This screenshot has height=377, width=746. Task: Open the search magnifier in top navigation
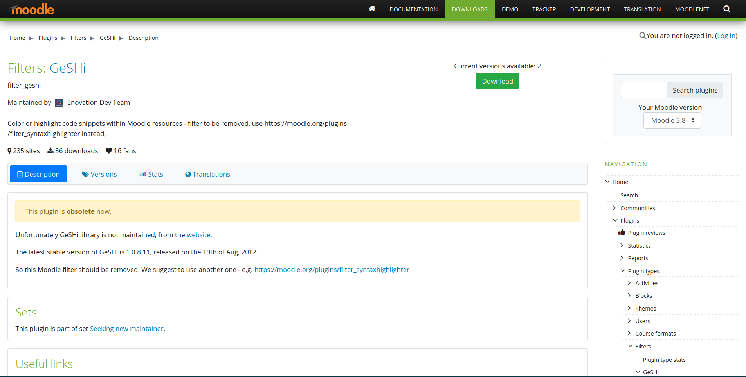[727, 9]
